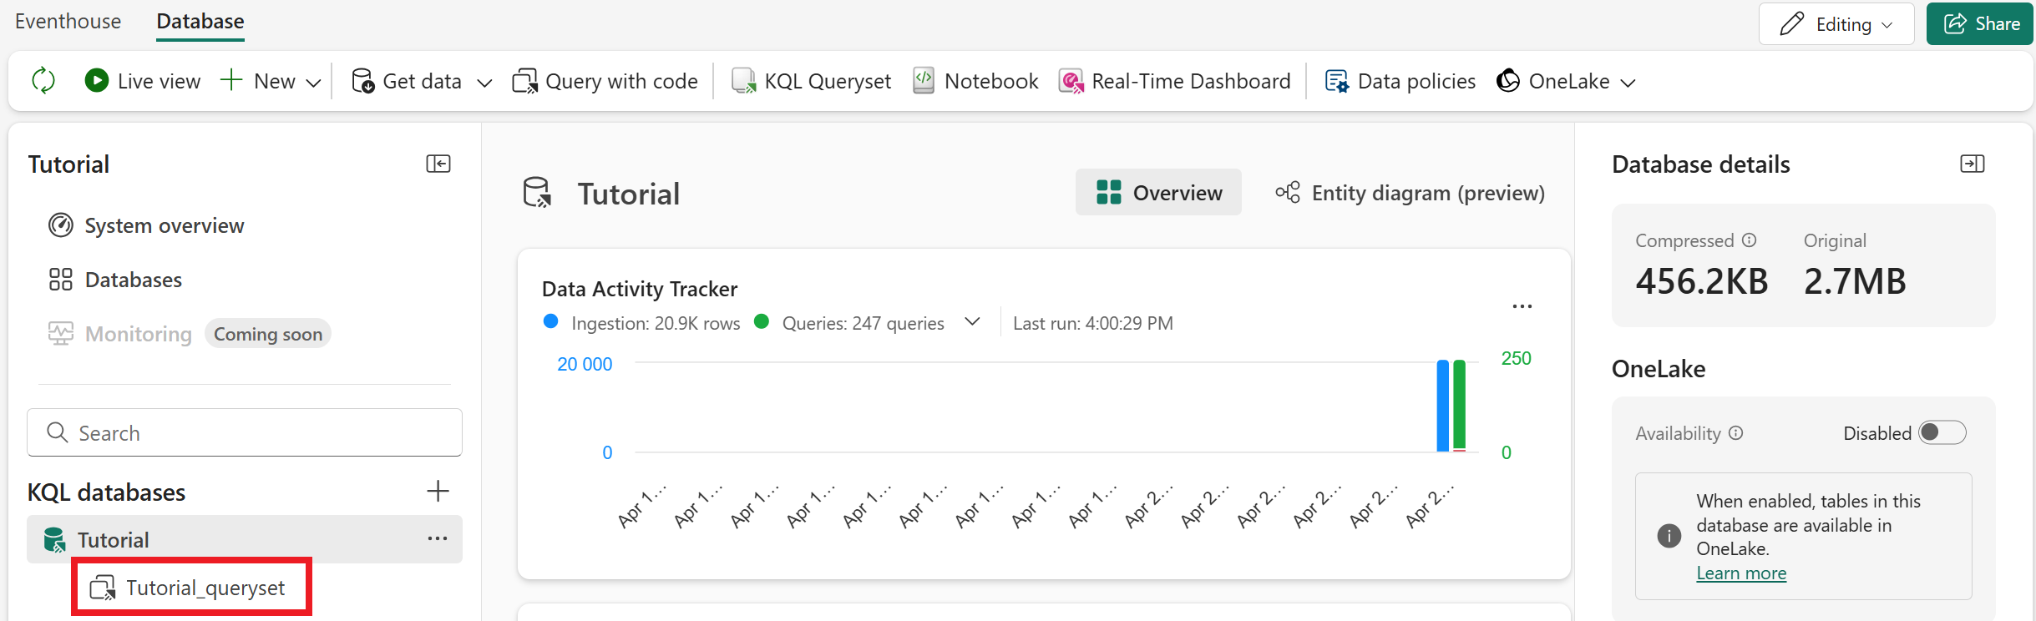This screenshot has height=621, width=2036.
Task: Toggle Live view mode
Action: tap(143, 81)
